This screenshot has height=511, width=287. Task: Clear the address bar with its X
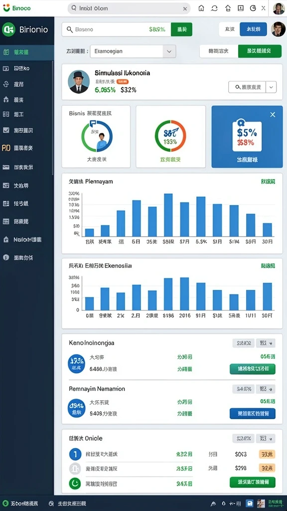click(x=185, y=9)
